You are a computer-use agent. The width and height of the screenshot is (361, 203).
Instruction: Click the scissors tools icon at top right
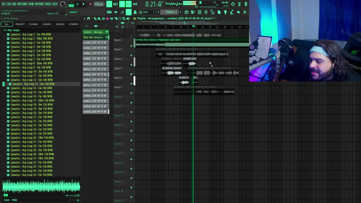coord(239,4)
